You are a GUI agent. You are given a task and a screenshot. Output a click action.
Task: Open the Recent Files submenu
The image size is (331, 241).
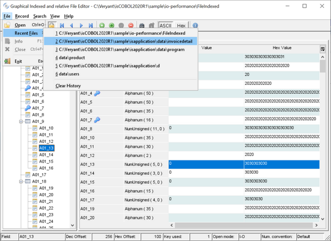tap(26, 34)
